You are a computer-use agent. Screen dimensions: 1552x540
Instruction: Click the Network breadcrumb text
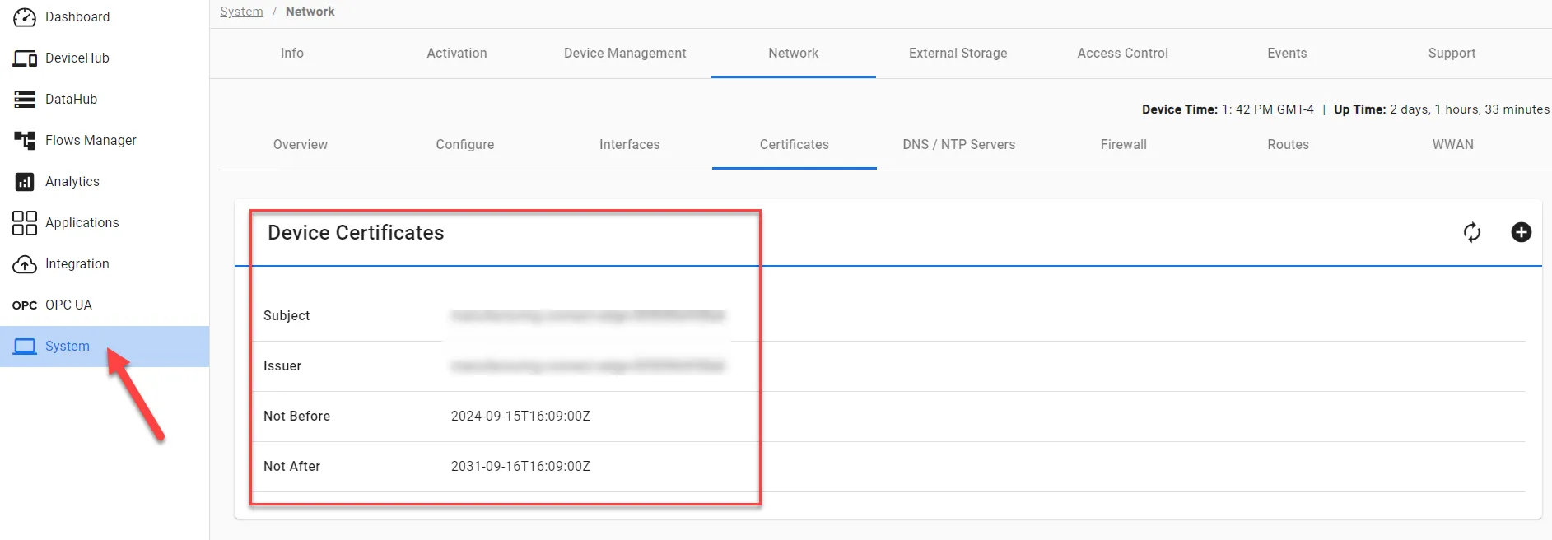click(310, 12)
